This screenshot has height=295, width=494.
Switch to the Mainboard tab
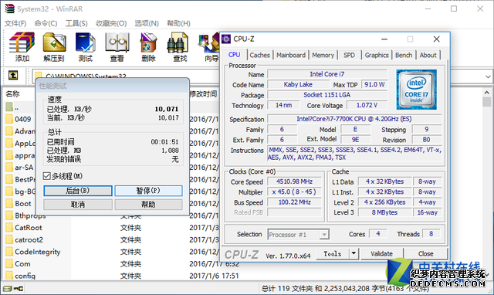tap(291, 55)
